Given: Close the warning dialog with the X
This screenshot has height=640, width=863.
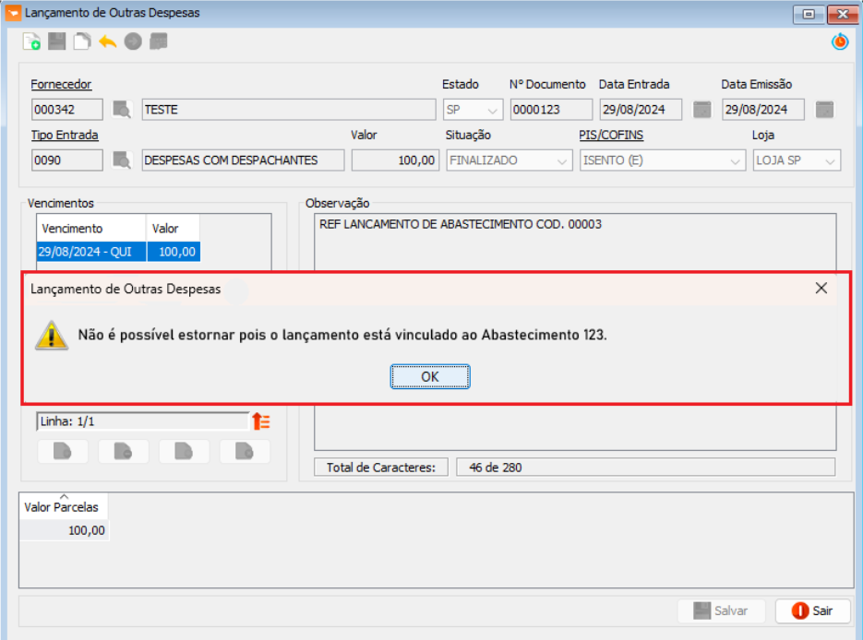Looking at the screenshot, I should coord(821,288).
